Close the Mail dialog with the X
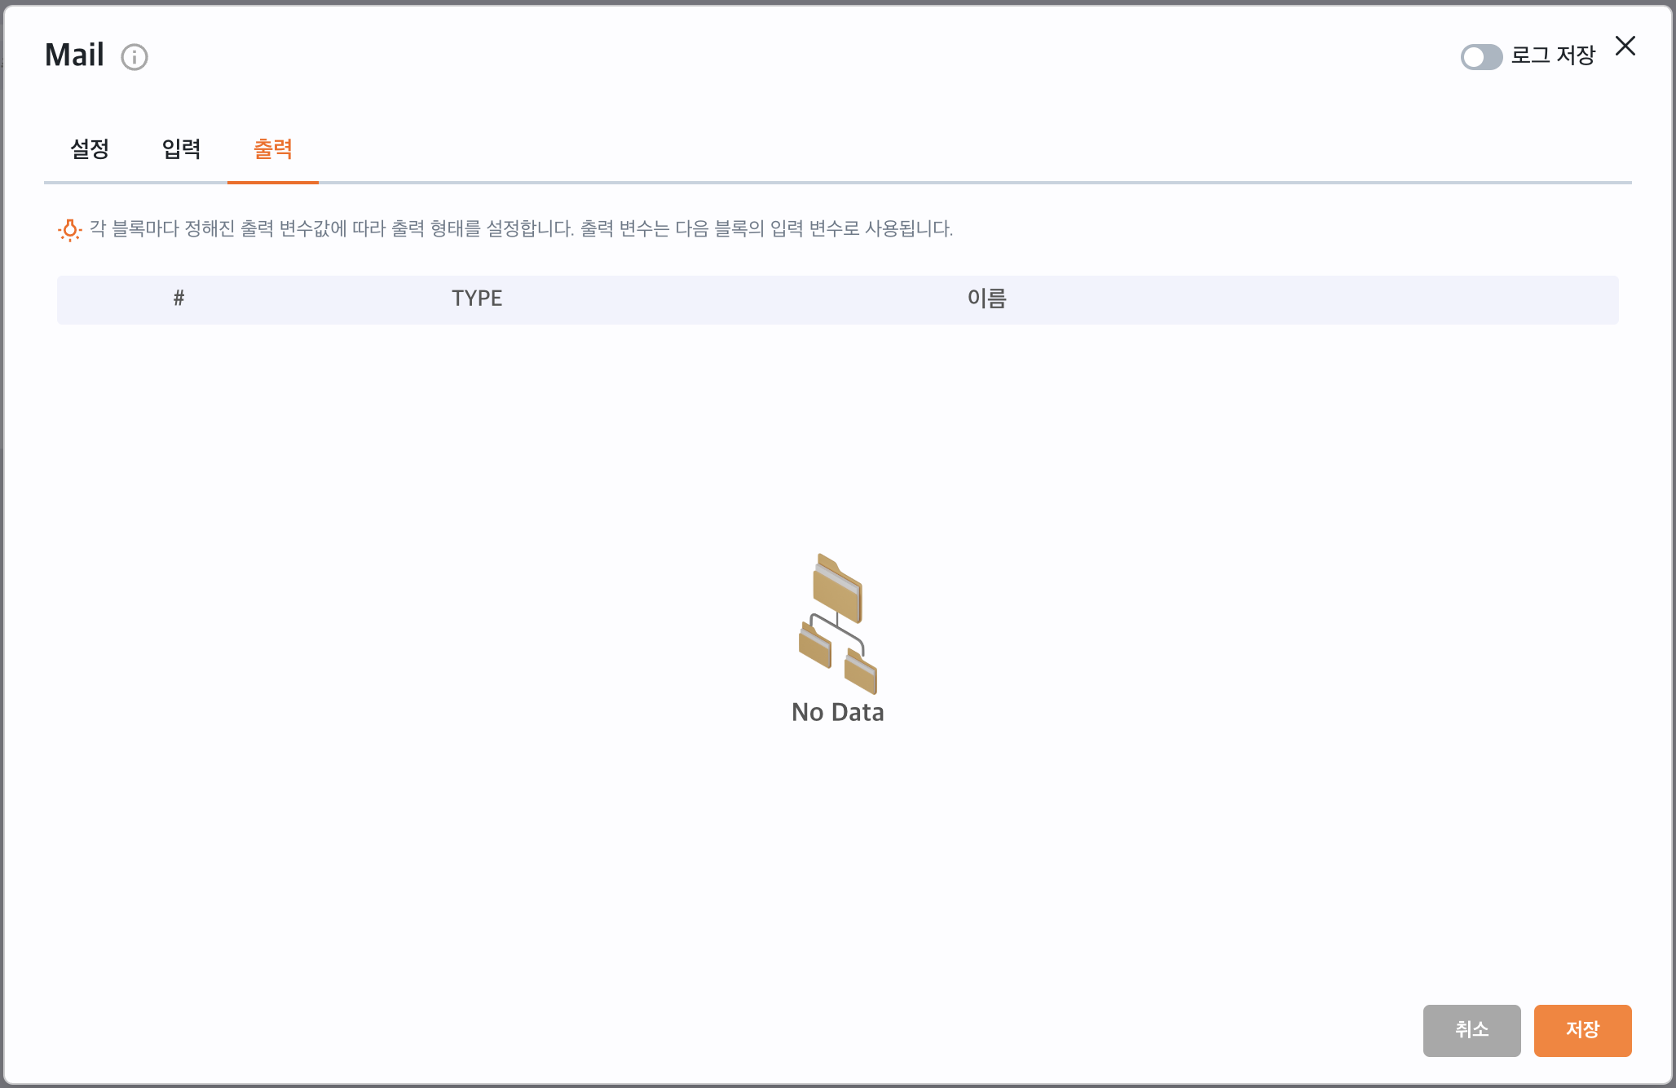Screen dimensions: 1676x1088 (x=1625, y=46)
